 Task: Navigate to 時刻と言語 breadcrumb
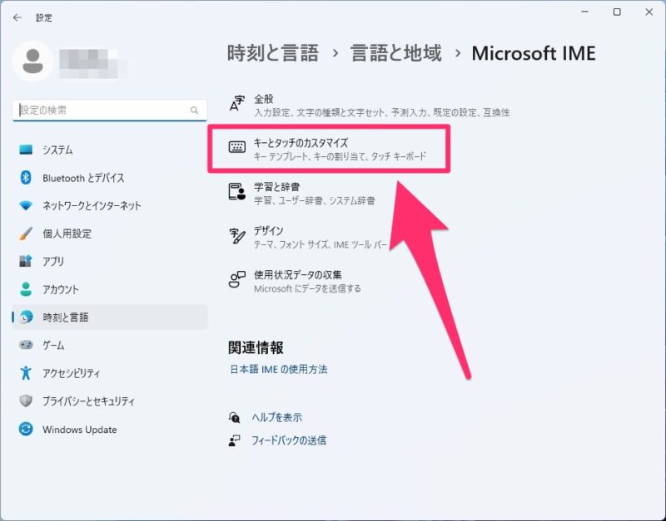click(273, 54)
